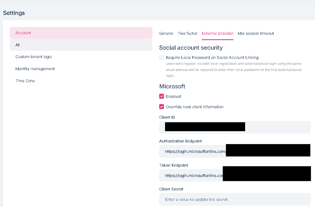Open the Time Zone settings
315x207 pixels.
(25, 81)
